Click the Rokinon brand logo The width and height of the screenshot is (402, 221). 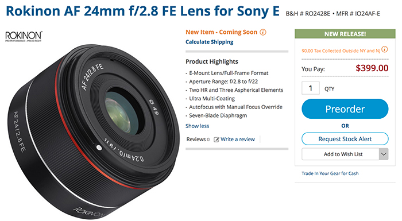coord(24,36)
